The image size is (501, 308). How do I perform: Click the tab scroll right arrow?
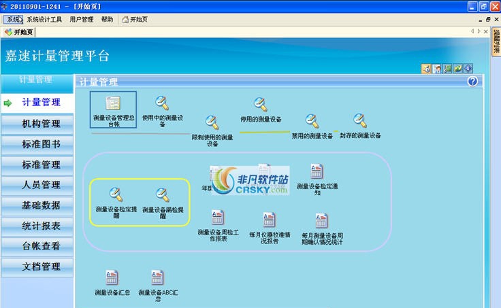click(479, 31)
